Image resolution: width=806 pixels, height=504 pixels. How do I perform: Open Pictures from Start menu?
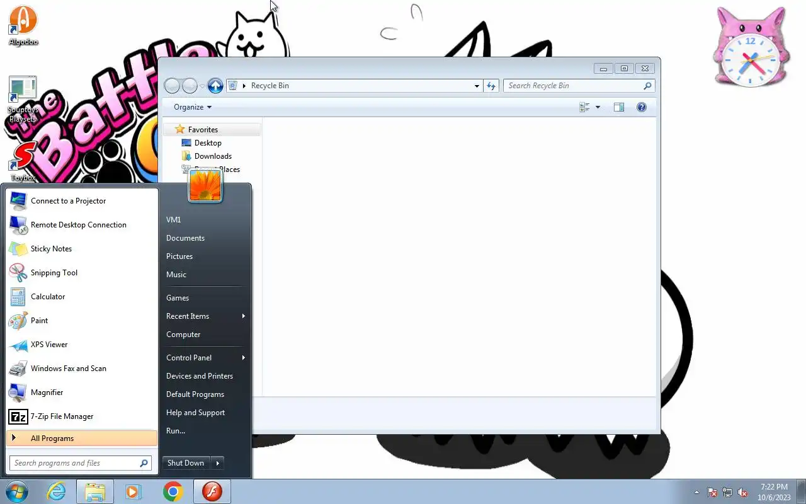pos(205,256)
